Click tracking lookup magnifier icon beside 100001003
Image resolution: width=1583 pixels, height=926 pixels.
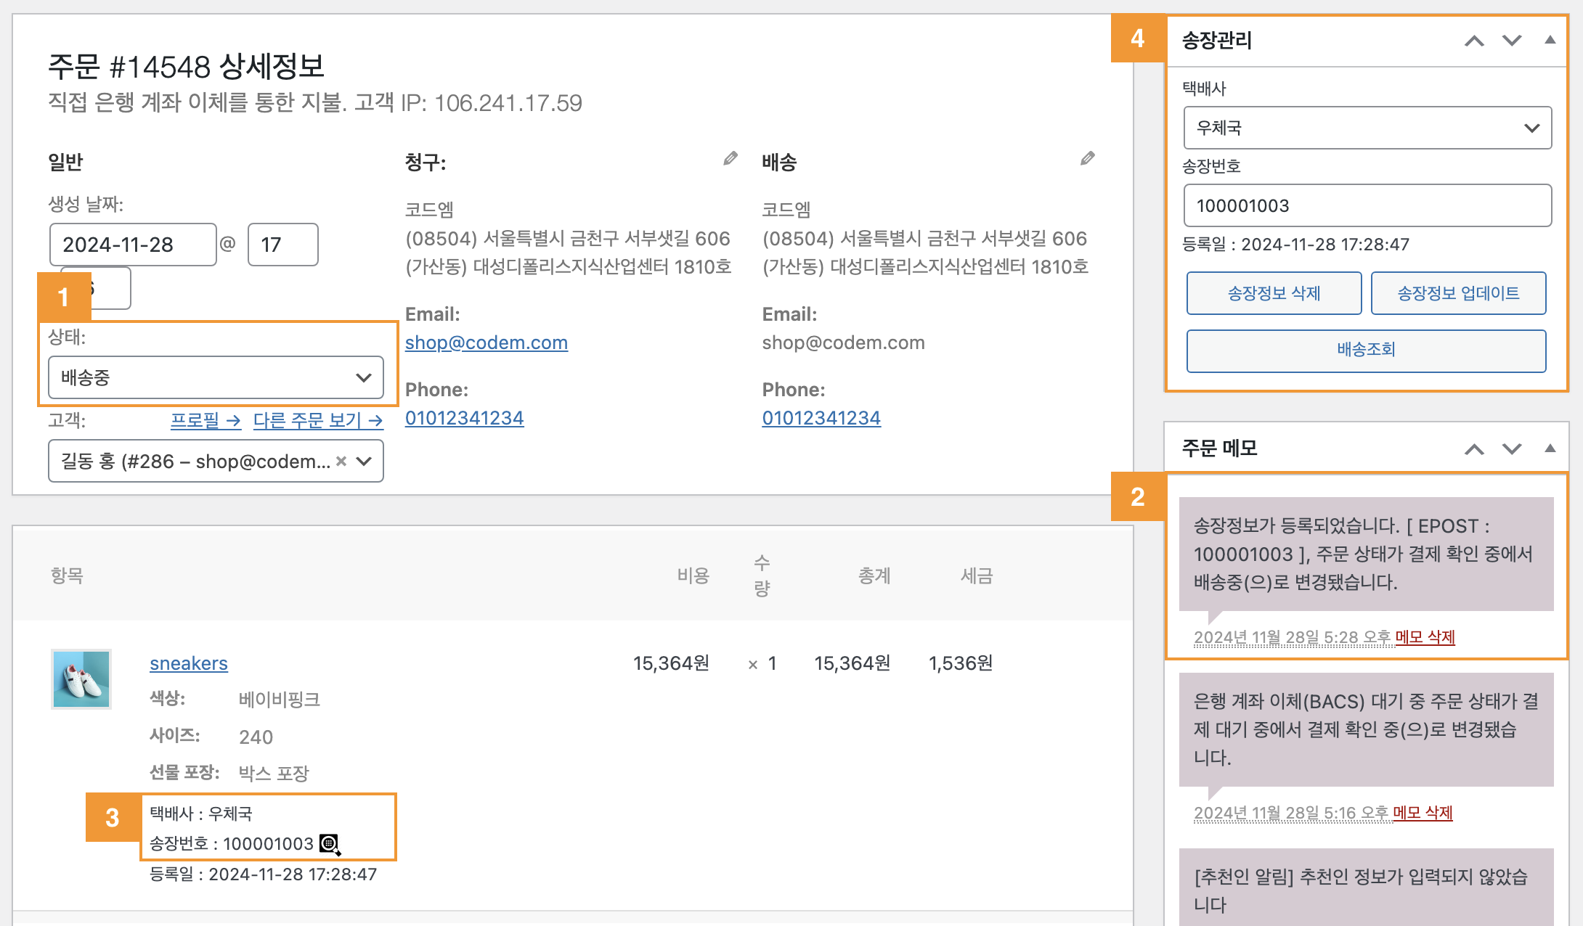(330, 844)
